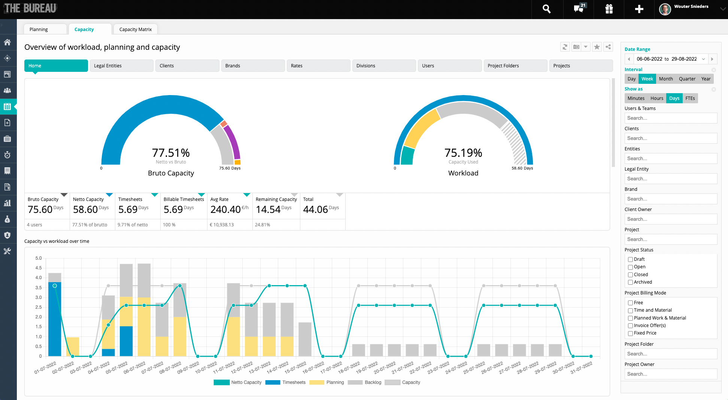
Task: Check the Draft project status checkbox
Action: pos(630,259)
